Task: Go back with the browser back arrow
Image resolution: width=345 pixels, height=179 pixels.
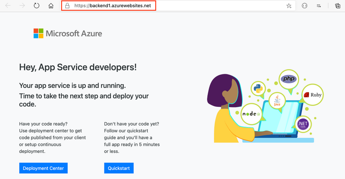Action: 8,6
